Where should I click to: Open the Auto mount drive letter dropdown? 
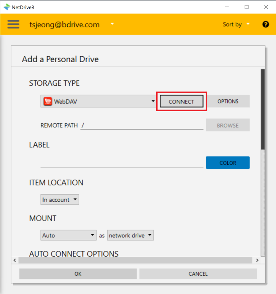click(68, 235)
